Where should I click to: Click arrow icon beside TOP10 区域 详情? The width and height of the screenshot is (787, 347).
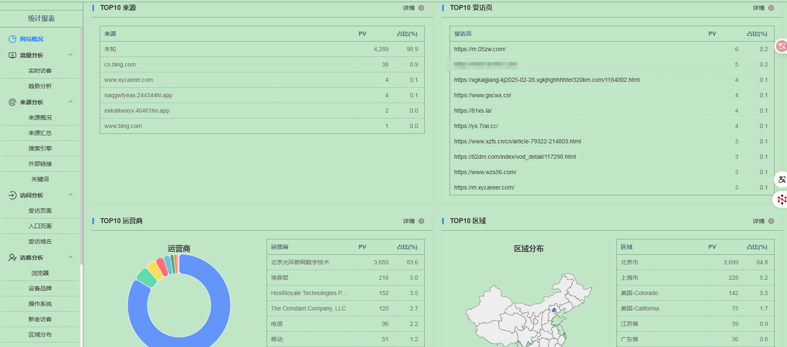(x=771, y=221)
